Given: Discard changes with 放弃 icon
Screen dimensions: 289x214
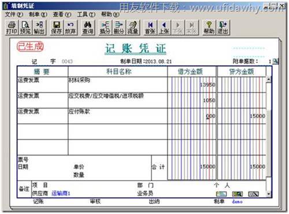Looking at the screenshot, I should coord(71,28).
